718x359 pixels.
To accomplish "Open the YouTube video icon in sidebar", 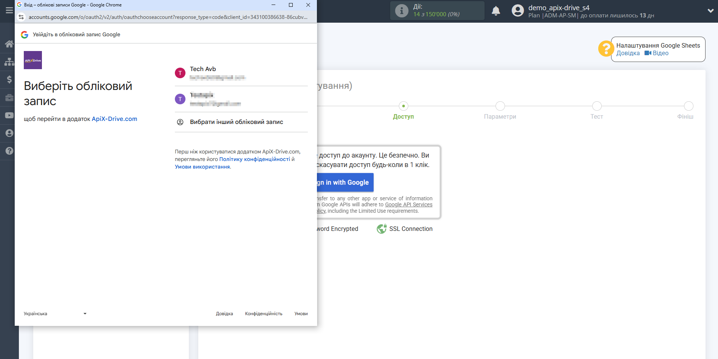I will 9,115.
